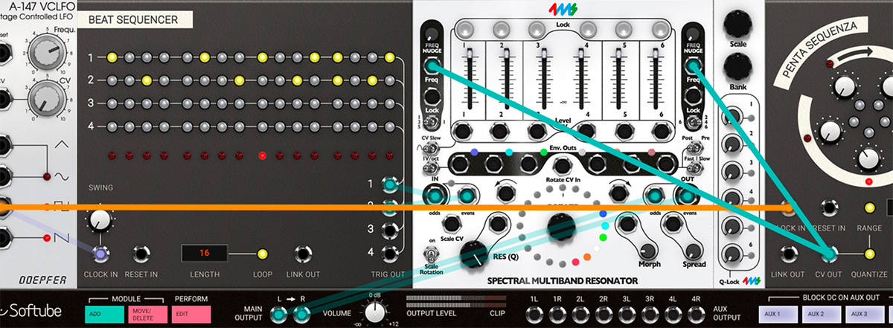Toggle first step of Beat Sequencer row 4
This screenshot has height=328, width=893.
click(112, 126)
